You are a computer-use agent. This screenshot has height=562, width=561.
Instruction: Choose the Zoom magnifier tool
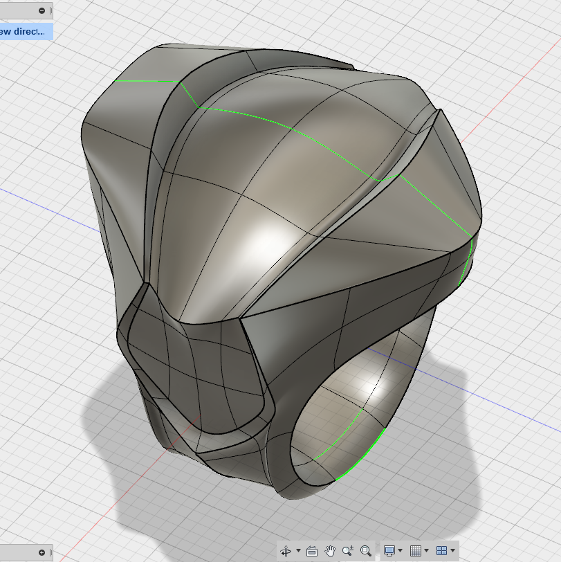[x=347, y=550]
